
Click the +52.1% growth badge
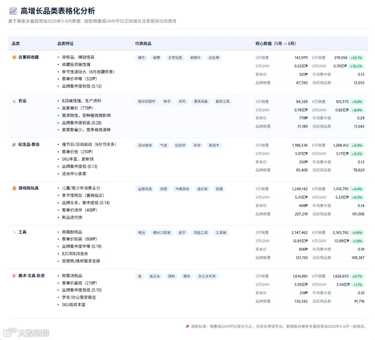(356, 58)
